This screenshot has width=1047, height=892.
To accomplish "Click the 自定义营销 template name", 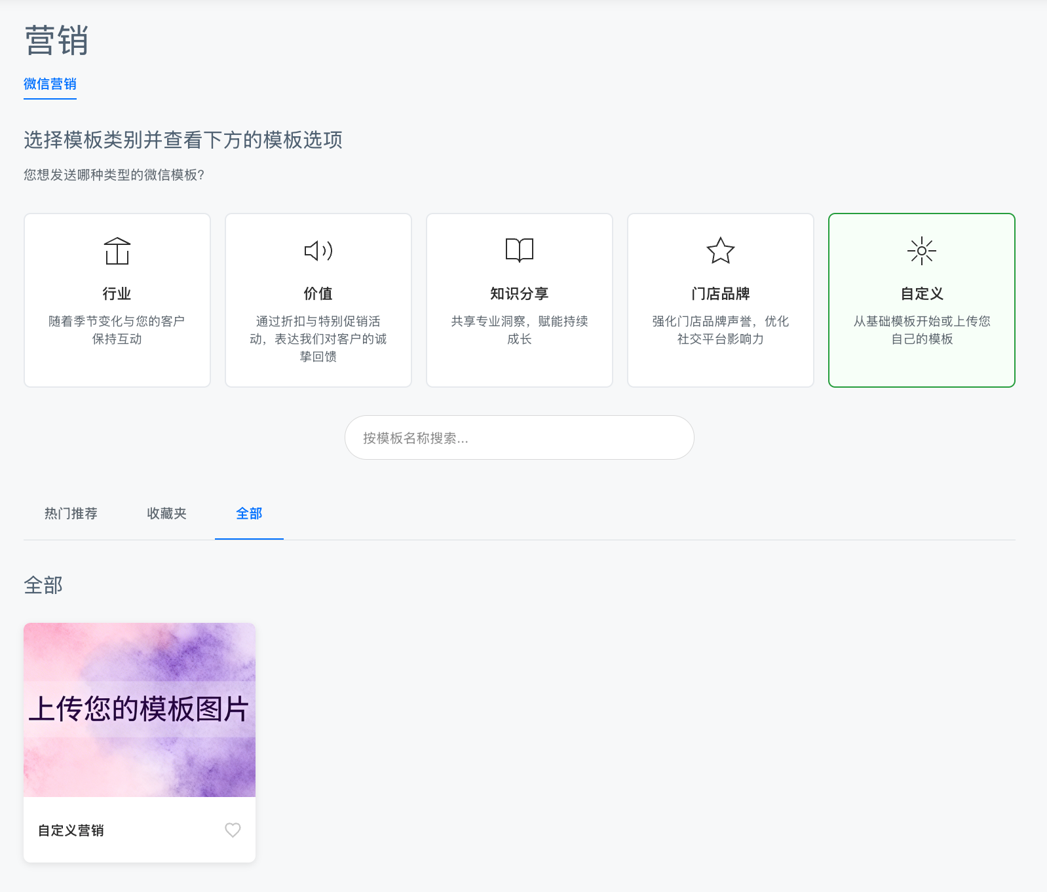I will (x=71, y=830).
